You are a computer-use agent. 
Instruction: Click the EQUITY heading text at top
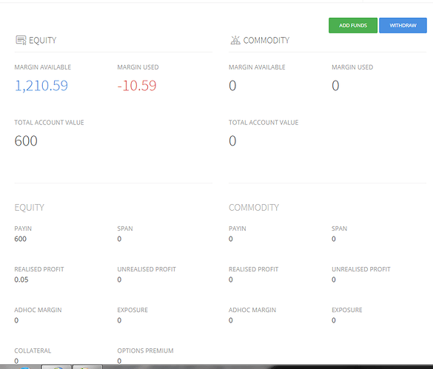point(42,40)
